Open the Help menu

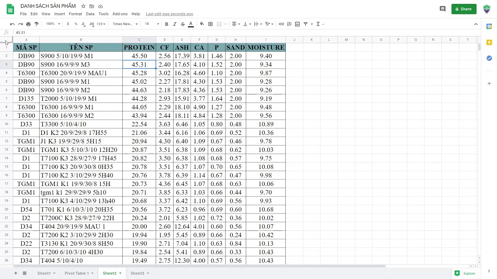(136, 14)
